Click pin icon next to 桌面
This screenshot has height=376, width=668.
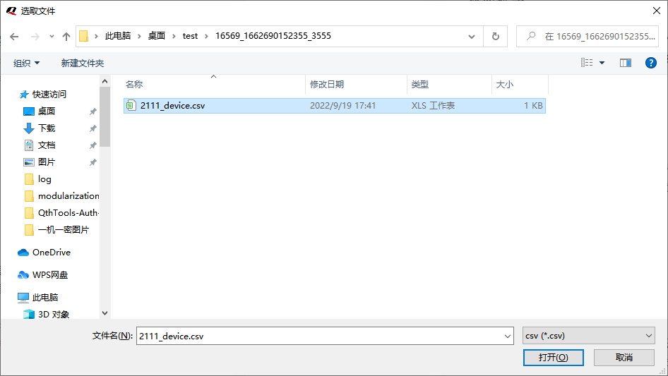[93, 111]
